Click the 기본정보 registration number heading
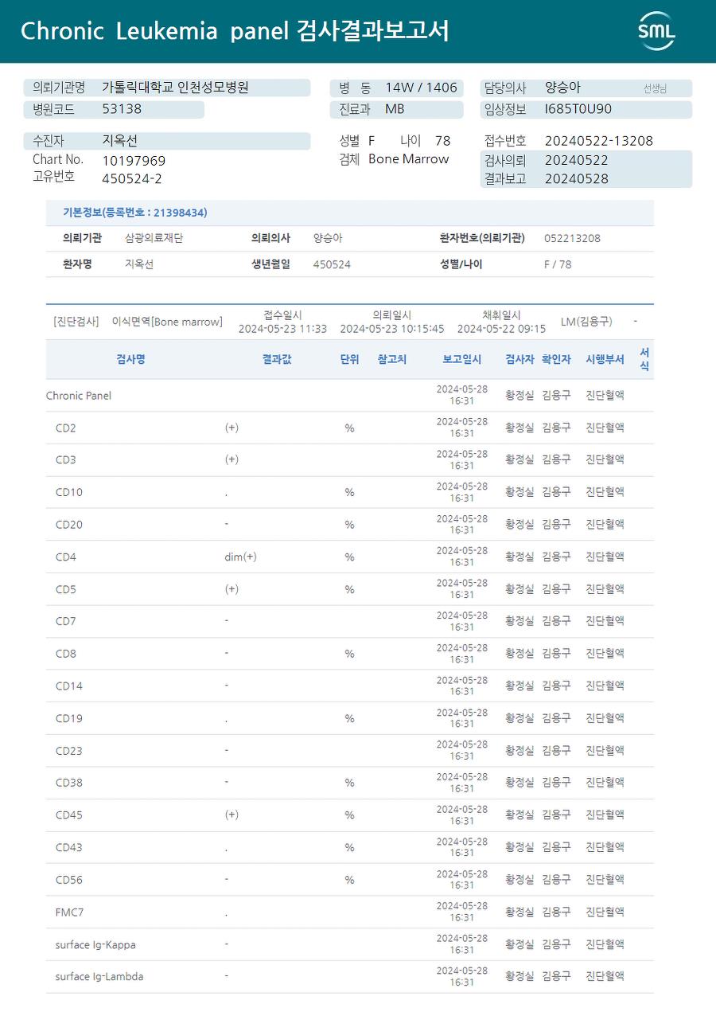This screenshot has width=716, height=1012. click(x=135, y=213)
